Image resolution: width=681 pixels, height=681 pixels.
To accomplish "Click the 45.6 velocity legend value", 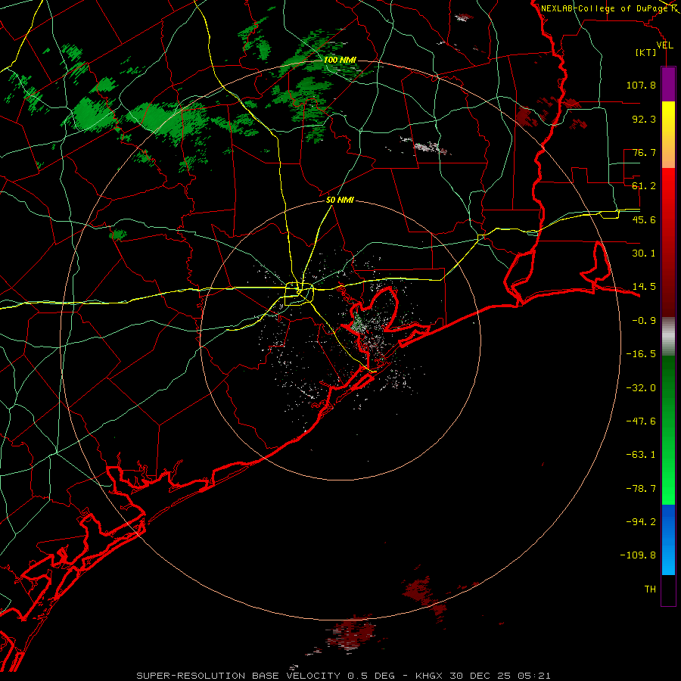I will click(644, 219).
